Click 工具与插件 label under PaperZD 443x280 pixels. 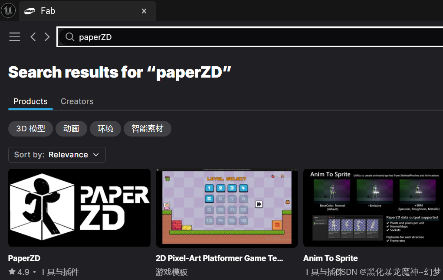(59, 272)
